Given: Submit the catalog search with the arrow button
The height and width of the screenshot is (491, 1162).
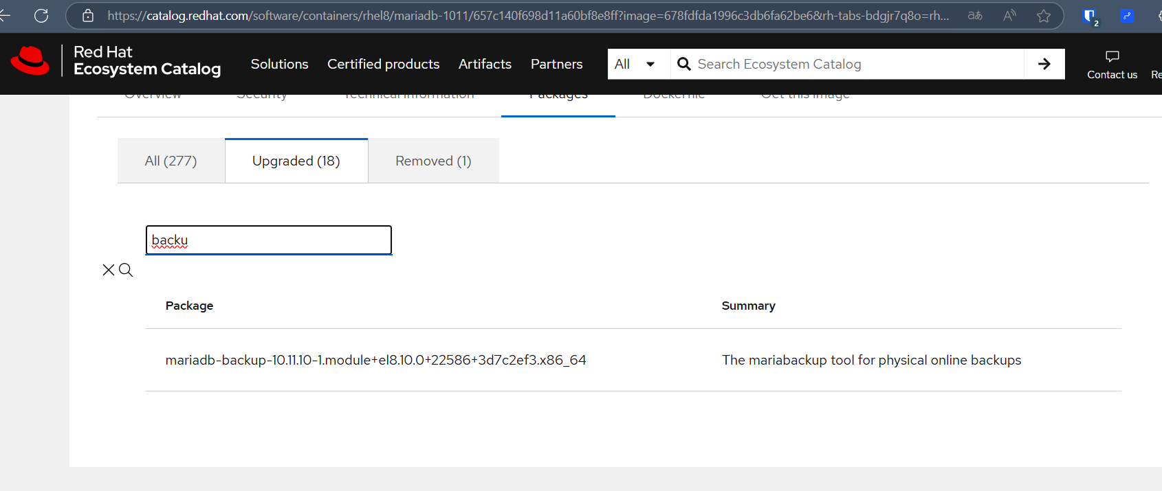Looking at the screenshot, I should click(1044, 64).
